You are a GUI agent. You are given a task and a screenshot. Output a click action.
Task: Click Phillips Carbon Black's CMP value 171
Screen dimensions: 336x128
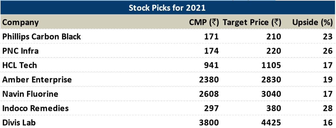tap(211, 37)
